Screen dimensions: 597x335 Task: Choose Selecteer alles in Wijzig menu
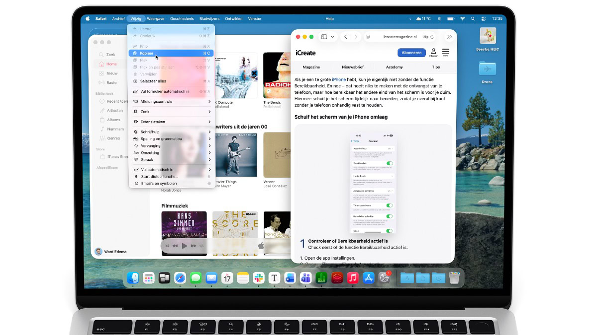pos(171,81)
